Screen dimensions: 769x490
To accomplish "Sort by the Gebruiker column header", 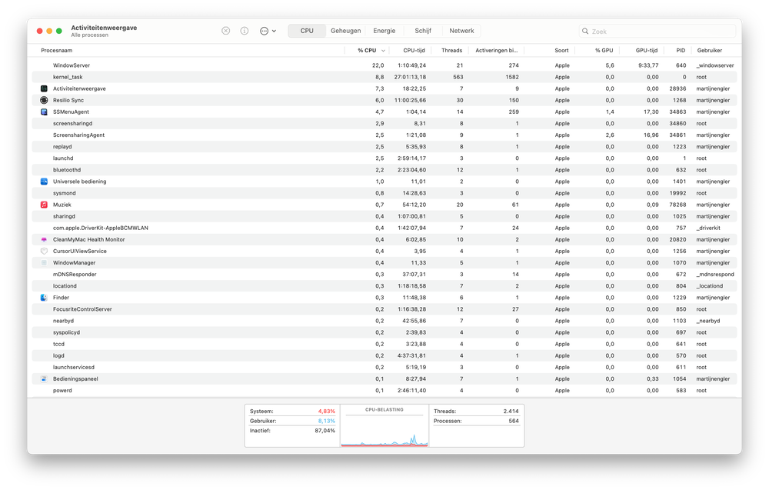I will [710, 51].
